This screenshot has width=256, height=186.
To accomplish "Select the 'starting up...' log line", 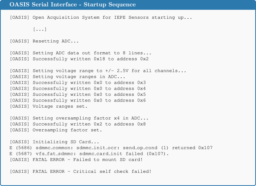I will 101,18.
